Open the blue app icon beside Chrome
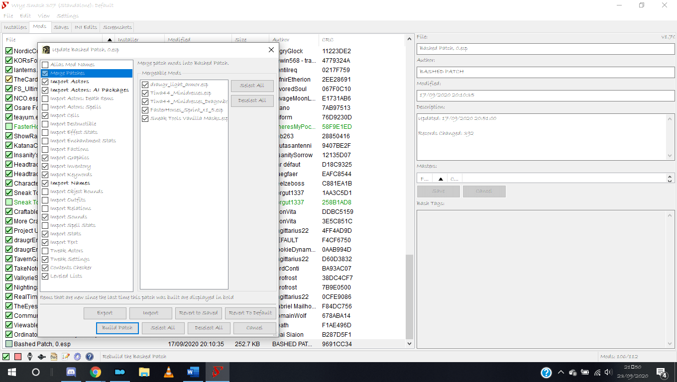The height and width of the screenshot is (382, 677). pos(120,372)
